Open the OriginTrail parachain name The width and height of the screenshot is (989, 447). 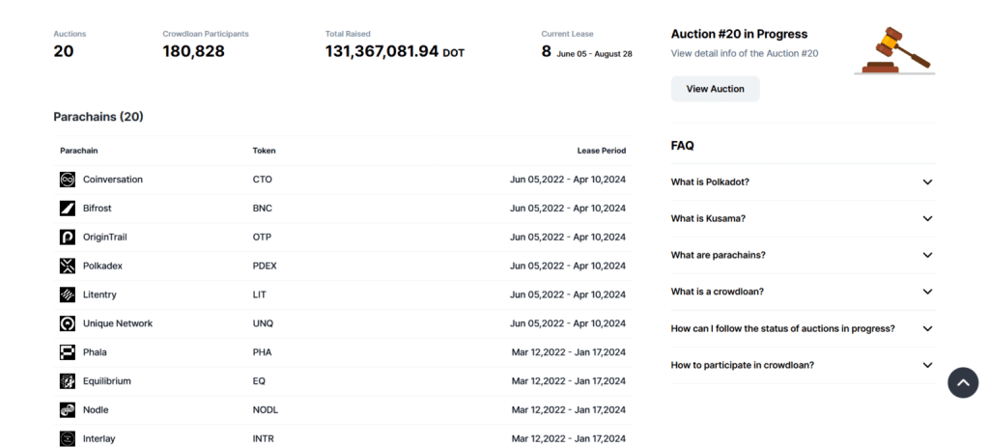click(x=104, y=237)
